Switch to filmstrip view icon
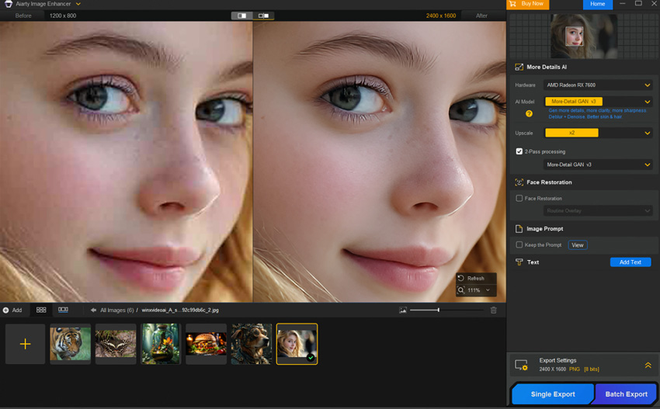Image resolution: width=660 pixels, height=409 pixels. (x=63, y=310)
